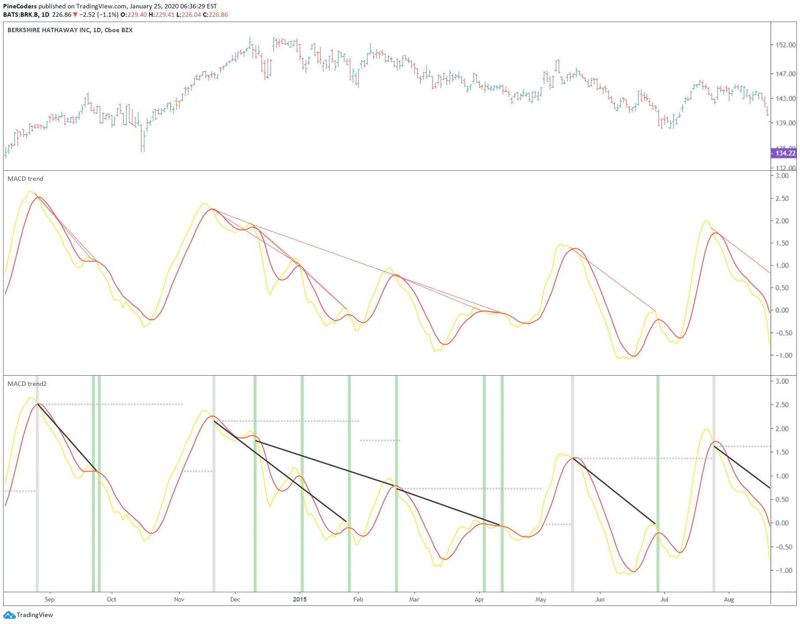This screenshot has width=800, height=624.
Task: Click 152.00 on the price axis
Action: pyautogui.click(x=785, y=45)
